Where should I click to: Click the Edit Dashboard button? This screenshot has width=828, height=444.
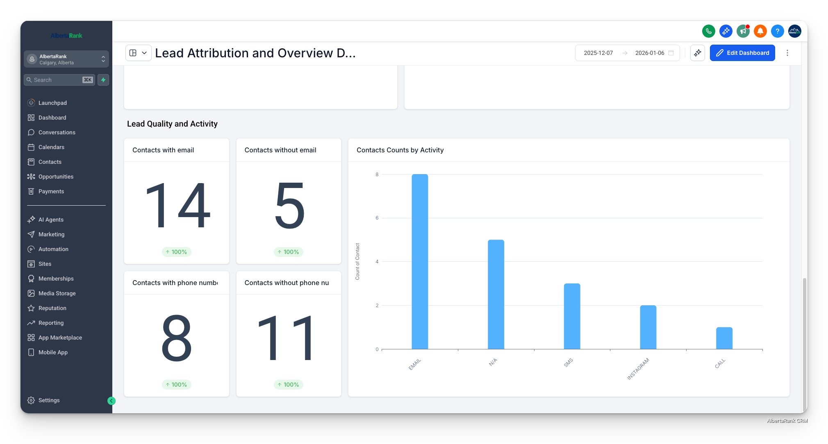click(742, 53)
